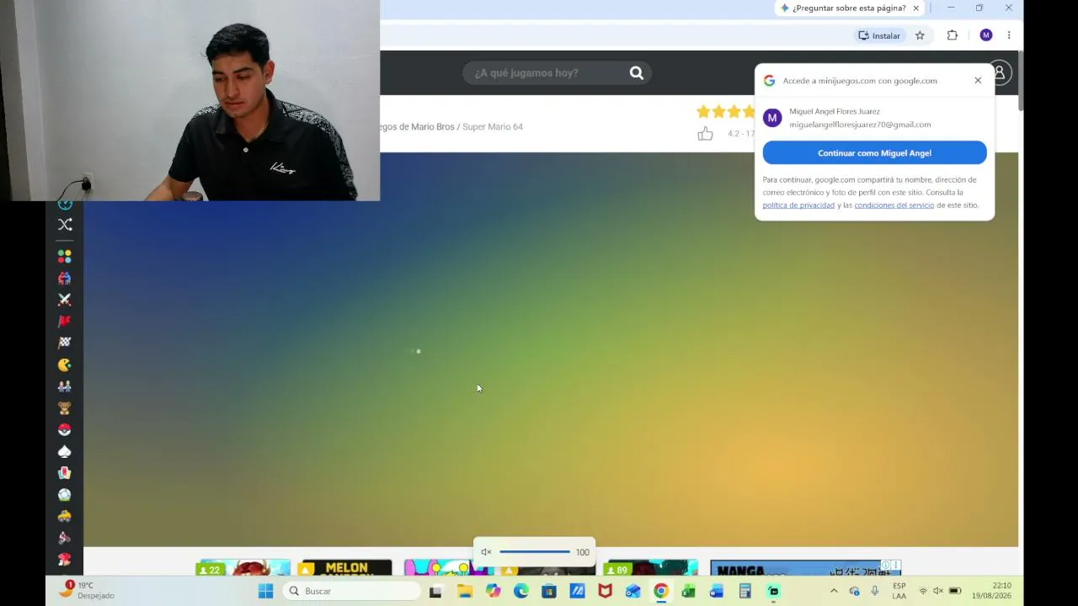The image size is (1078, 606).
Task: Open the 'política de privacidad' link
Action: 798,205
